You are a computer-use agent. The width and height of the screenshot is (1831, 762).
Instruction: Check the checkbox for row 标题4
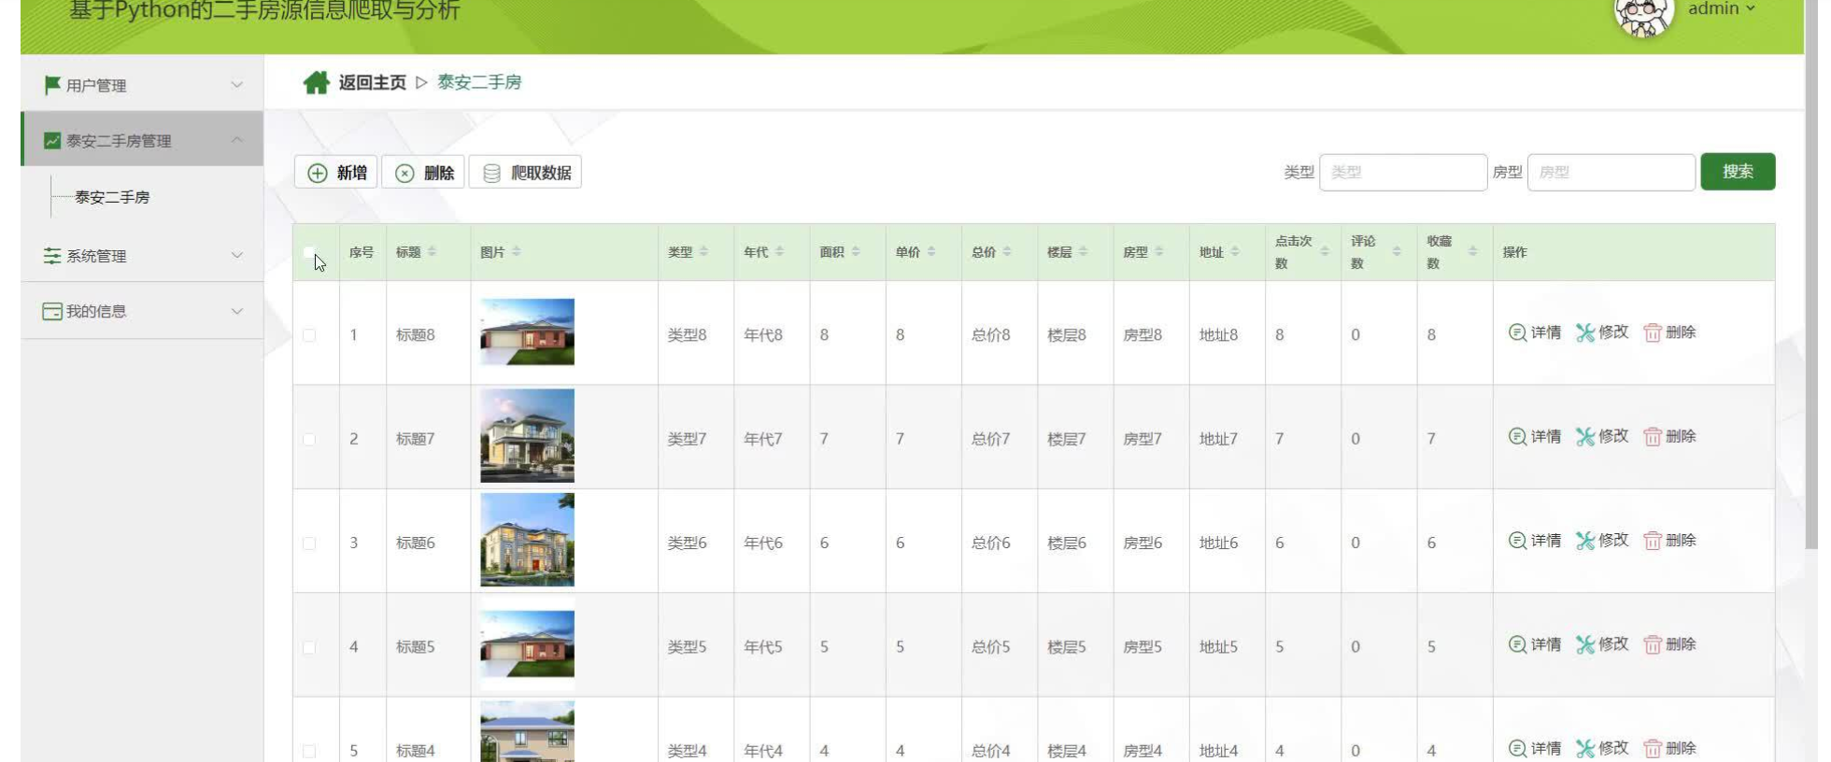click(309, 751)
